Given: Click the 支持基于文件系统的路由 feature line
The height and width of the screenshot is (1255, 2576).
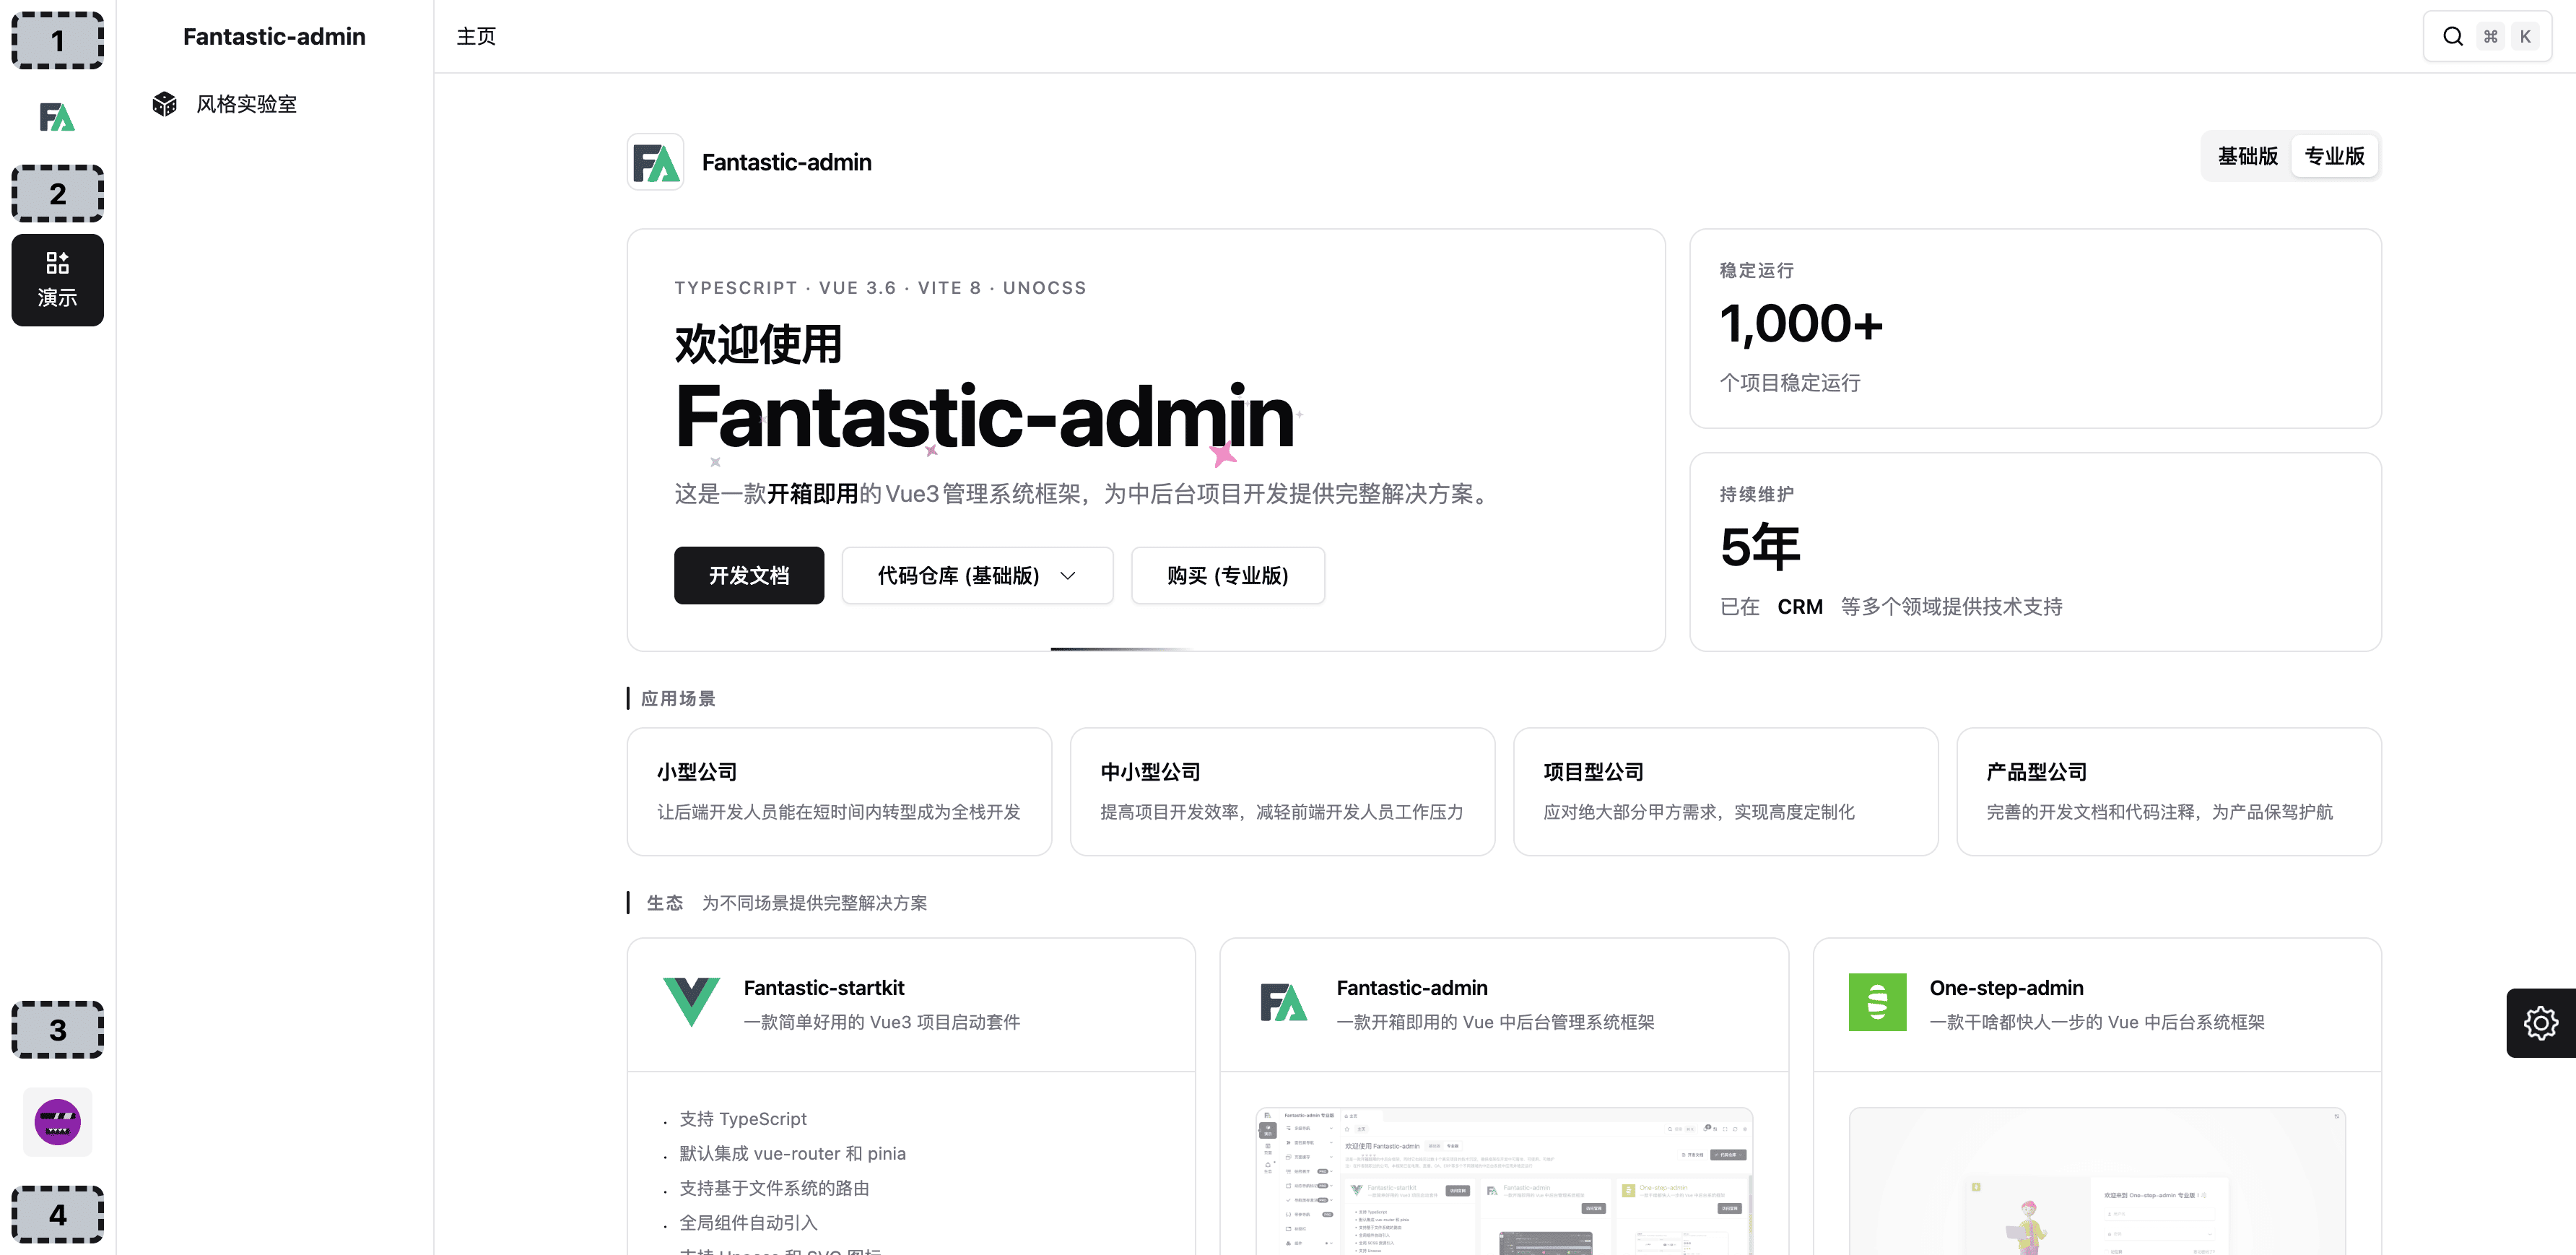Looking at the screenshot, I should click(774, 1188).
